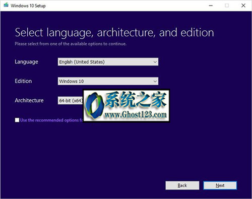
Task: Minimize the Windows 10 Setup window
Action: pyautogui.click(x=211, y=6)
